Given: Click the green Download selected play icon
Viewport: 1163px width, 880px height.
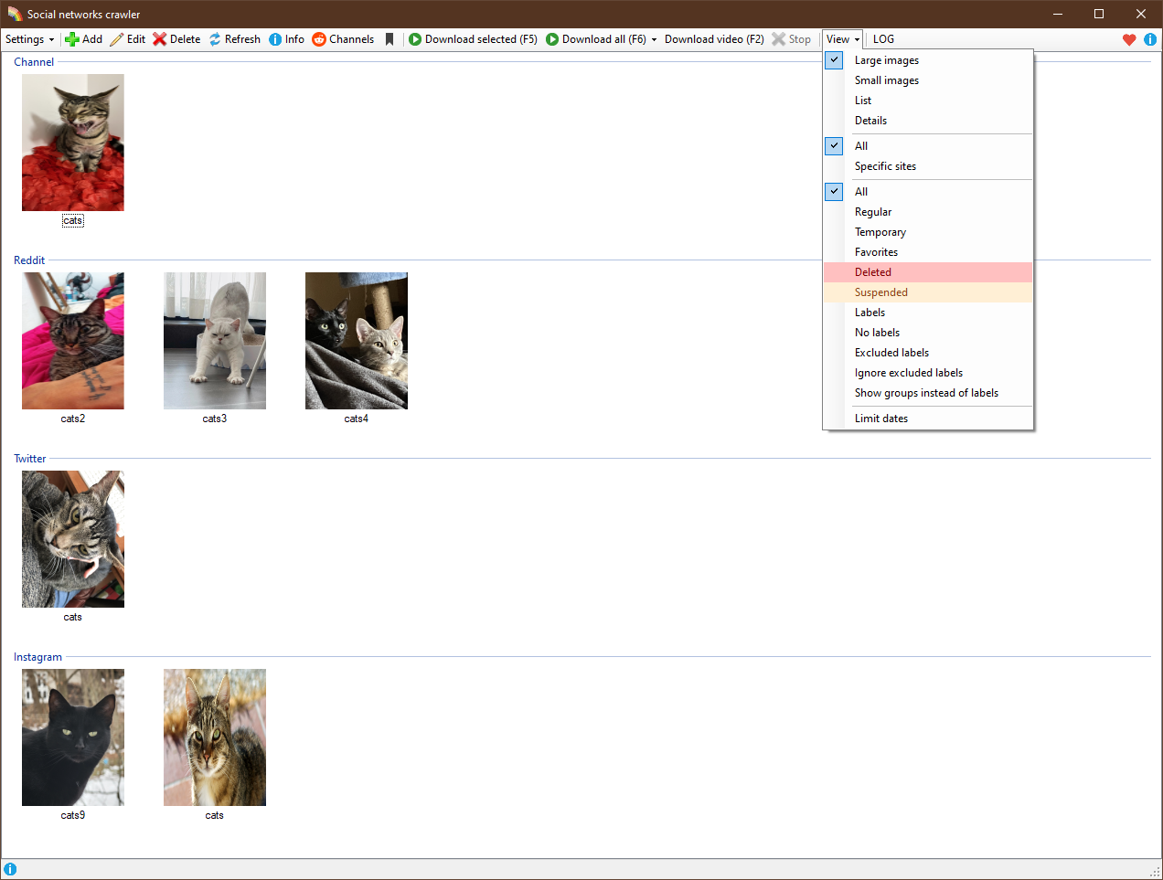Looking at the screenshot, I should pyautogui.click(x=415, y=39).
